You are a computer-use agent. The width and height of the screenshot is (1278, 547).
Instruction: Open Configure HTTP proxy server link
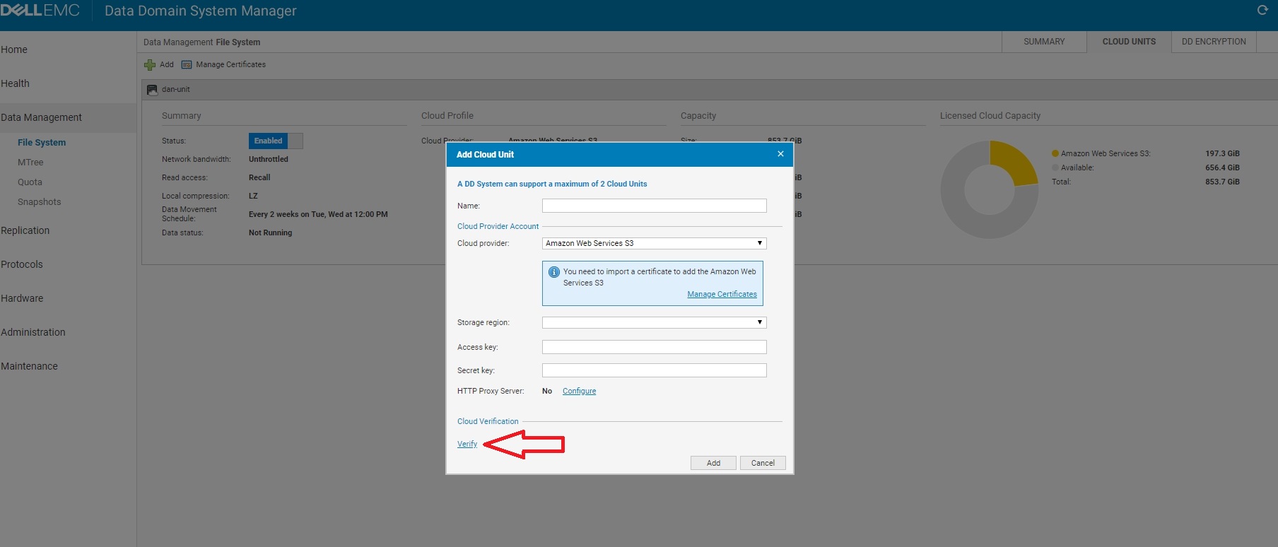point(579,391)
